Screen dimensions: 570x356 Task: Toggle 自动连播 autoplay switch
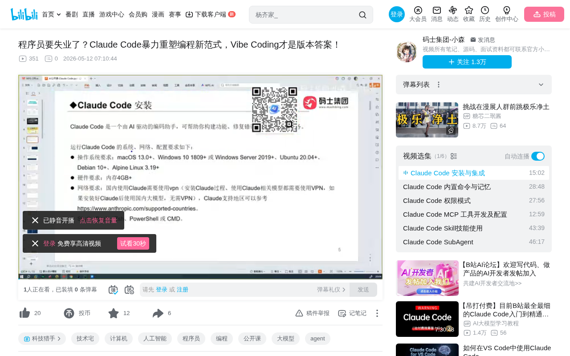pyautogui.click(x=538, y=156)
